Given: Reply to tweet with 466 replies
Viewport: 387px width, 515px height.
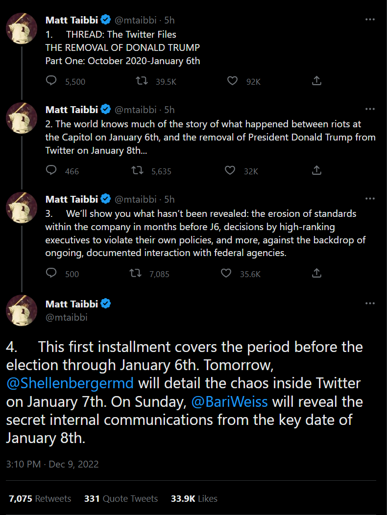Looking at the screenshot, I should [51, 171].
